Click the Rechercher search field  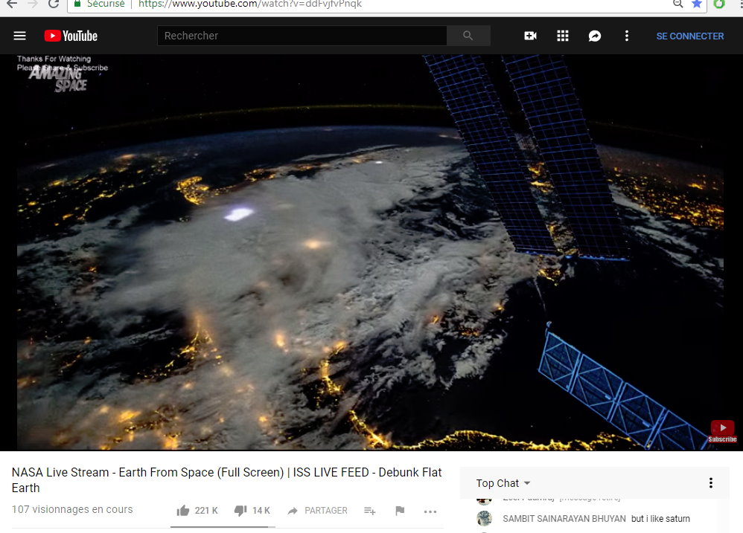tap(302, 36)
